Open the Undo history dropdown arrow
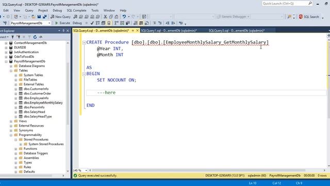The width and height of the screenshot is (330, 186). [128, 17]
